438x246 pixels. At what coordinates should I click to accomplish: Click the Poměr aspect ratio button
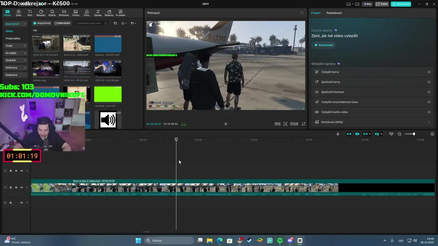(294, 124)
